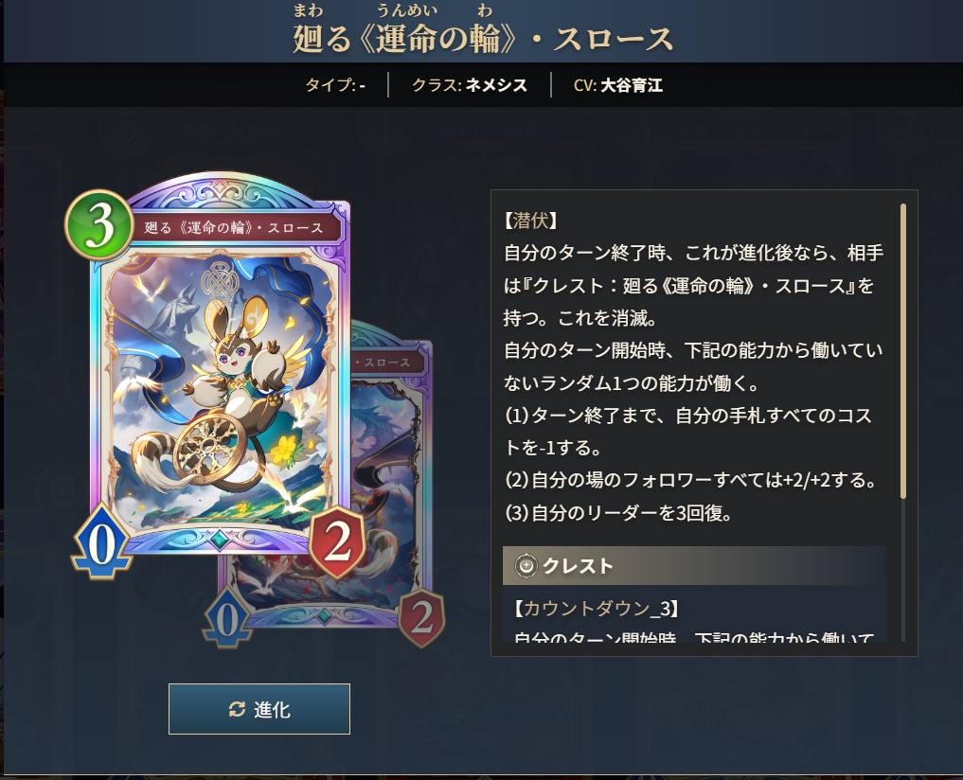Viewport: 963px width, 780px height.
Task: Click the green cost 3 orb
Action: click(99, 225)
